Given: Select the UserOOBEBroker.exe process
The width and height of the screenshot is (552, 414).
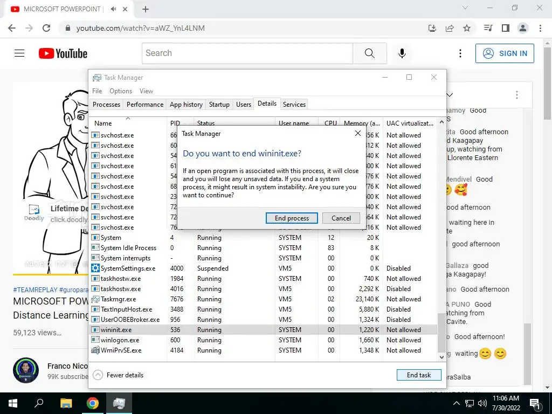Looking at the screenshot, I should click(x=263, y=319).
